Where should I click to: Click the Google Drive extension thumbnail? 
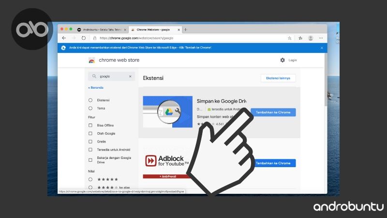167,112
